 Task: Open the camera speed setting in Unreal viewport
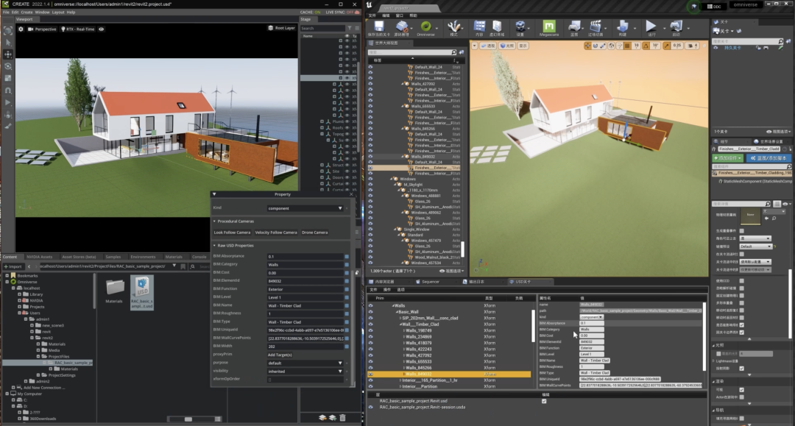coord(693,46)
